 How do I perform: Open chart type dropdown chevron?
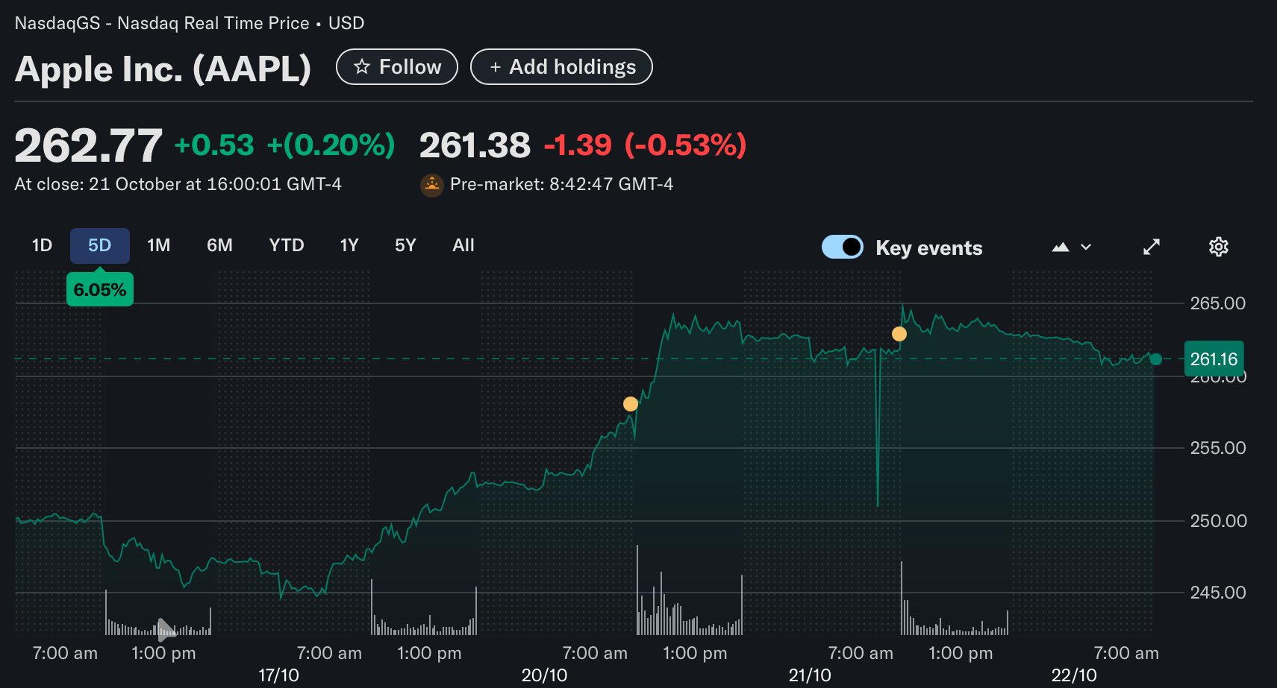[x=1086, y=247]
